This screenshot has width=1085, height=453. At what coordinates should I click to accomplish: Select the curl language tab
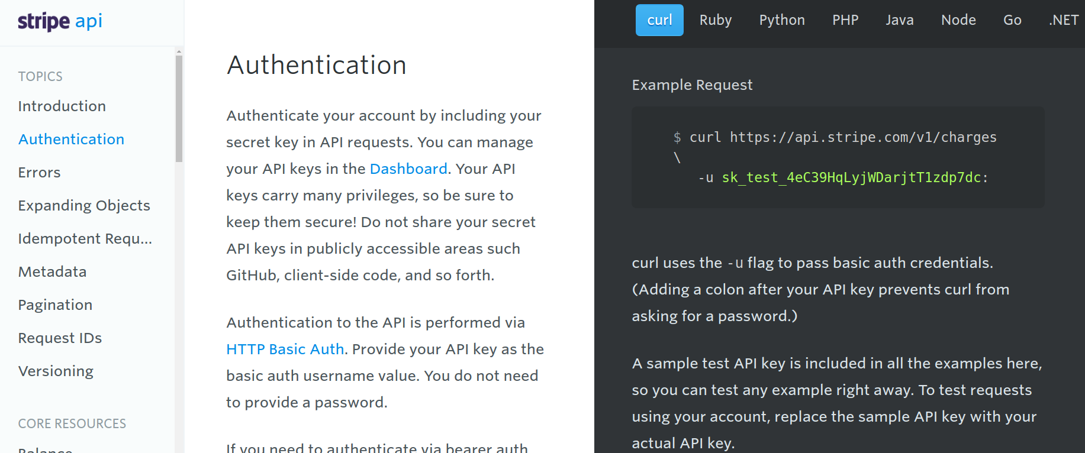[659, 20]
